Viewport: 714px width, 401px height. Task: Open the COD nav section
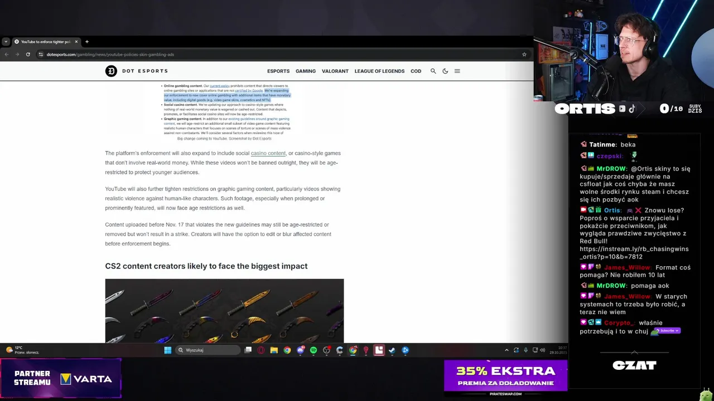point(416,71)
